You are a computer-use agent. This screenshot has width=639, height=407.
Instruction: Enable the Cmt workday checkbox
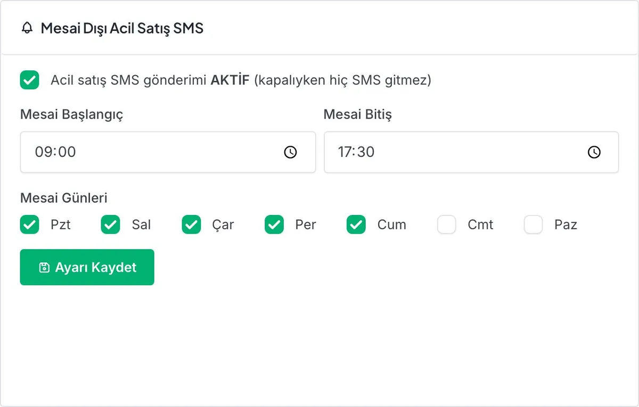(x=447, y=225)
